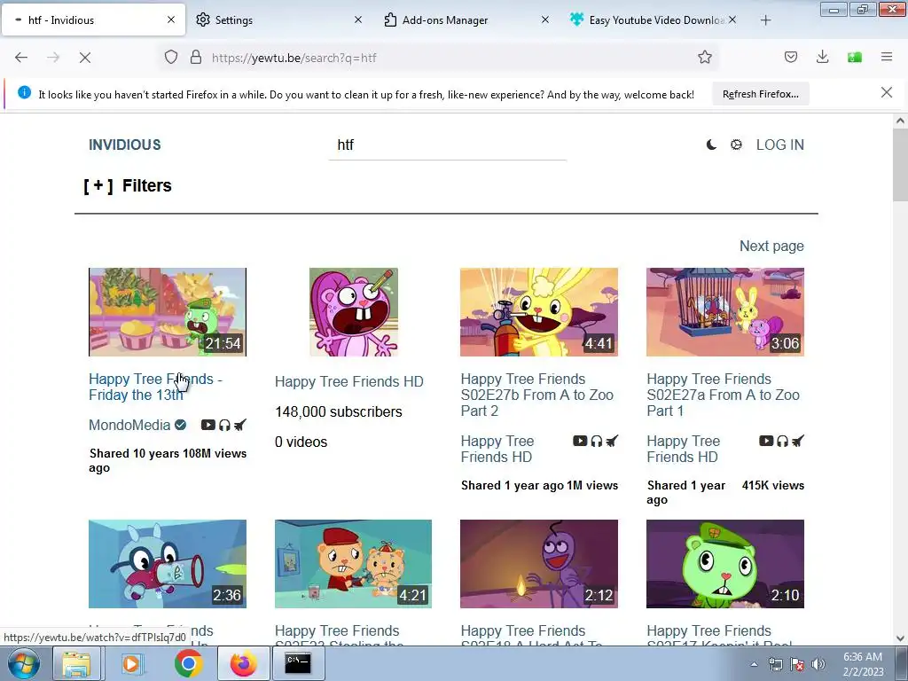This screenshot has height=681, width=908.
Task: Open the Firefox downloads panel
Action: [x=822, y=58]
